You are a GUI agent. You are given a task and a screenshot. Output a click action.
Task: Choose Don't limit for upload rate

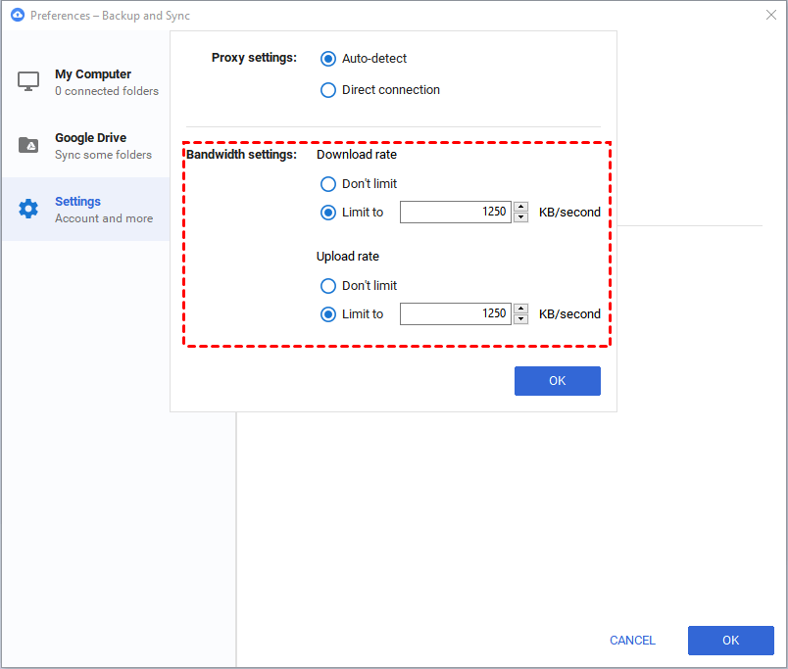pos(328,286)
